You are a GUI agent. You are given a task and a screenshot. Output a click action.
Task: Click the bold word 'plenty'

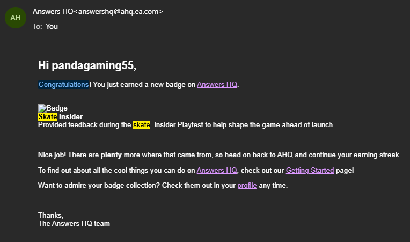112,155
